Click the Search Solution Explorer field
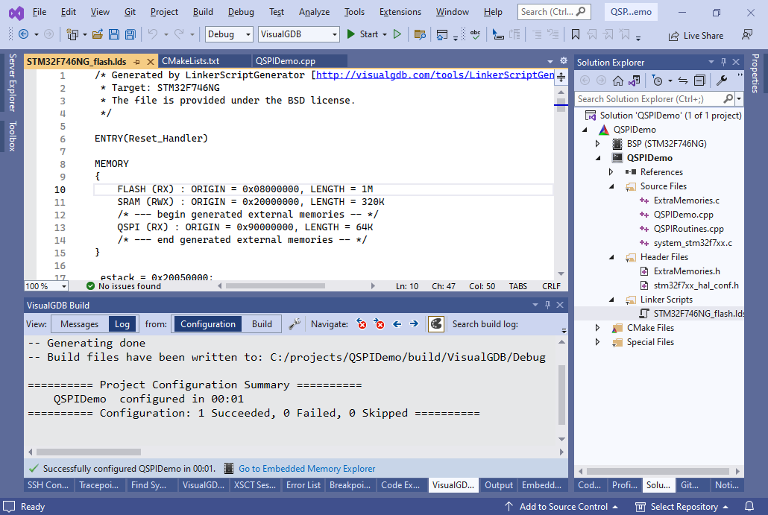 click(649, 99)
